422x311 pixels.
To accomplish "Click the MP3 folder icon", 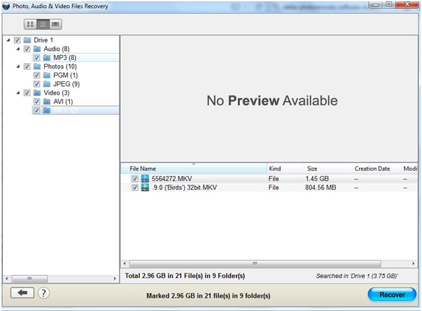I will click(x=47, y=58).
